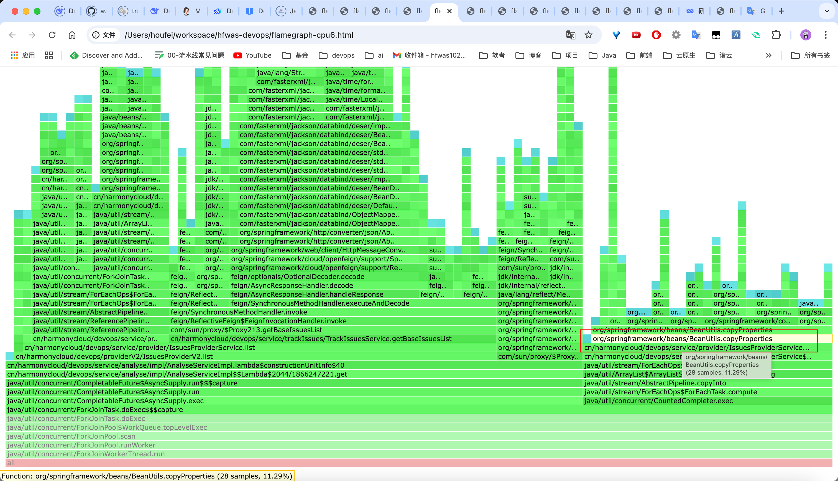Go to the browser home page
This screenshot has height=481, width=838.
tap(72, 35)
